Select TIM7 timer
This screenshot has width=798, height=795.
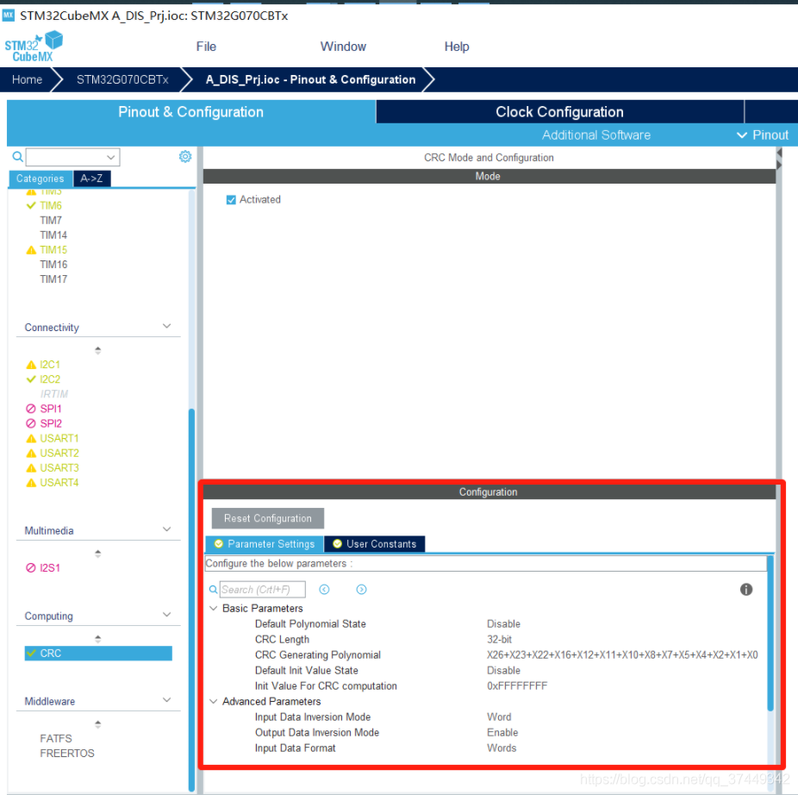pos(51,221)
